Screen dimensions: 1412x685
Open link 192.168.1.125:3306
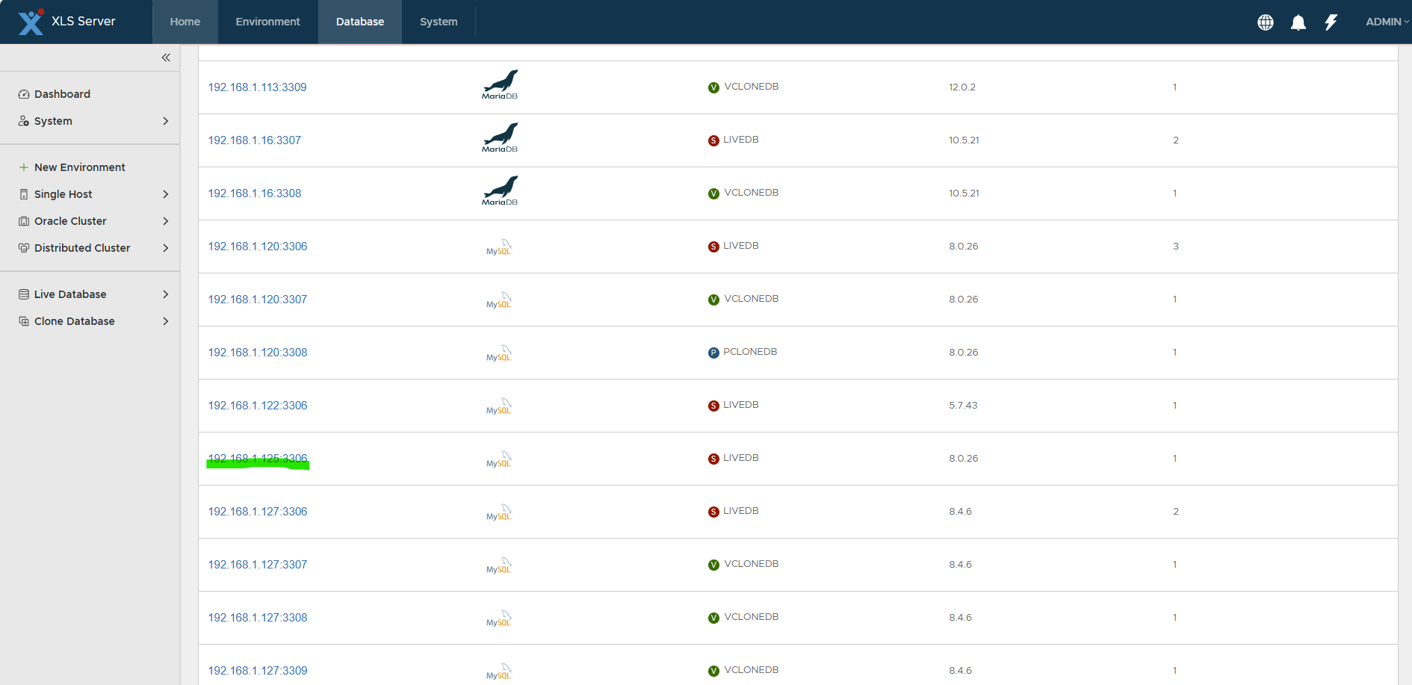click(257, 458)
